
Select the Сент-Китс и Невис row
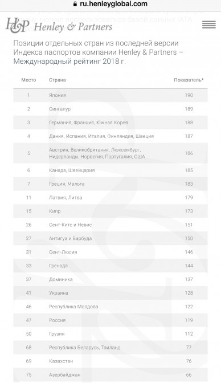[110, 225]
